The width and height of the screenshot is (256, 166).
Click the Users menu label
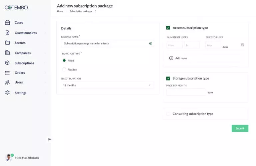coord(19,82)
